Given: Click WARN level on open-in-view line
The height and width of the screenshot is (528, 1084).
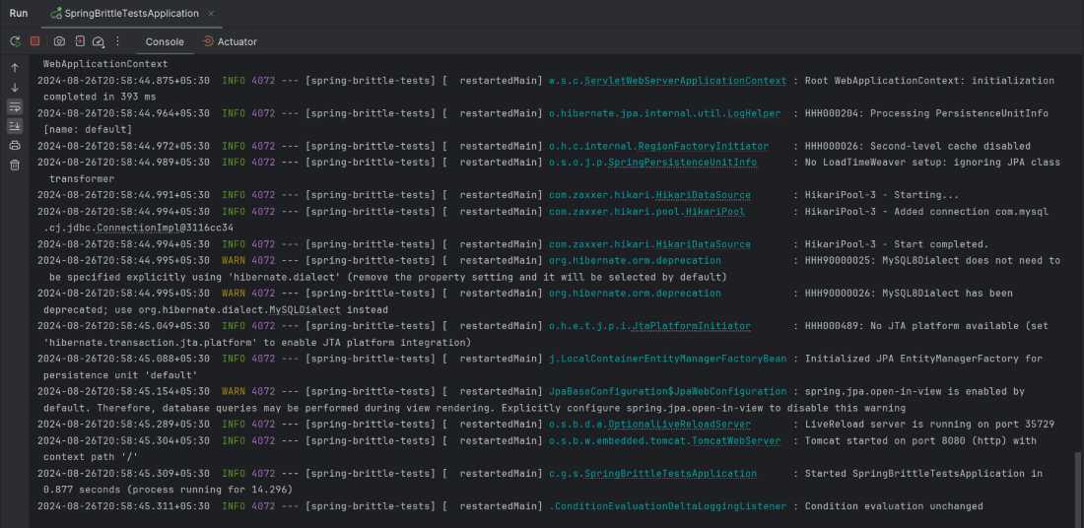Looking at the screenshot, I should point(233,391).
